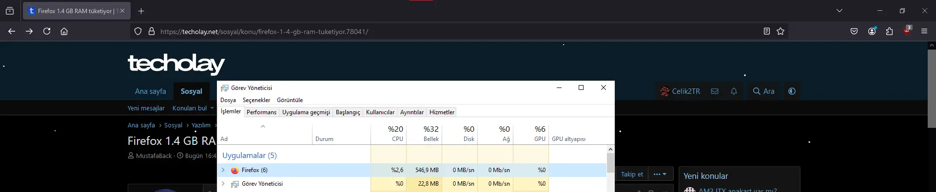Sort by GPU altyapısı column
The width and height of the screenshot is (936, 192).
pyautogui.click(x=578, y=134)
